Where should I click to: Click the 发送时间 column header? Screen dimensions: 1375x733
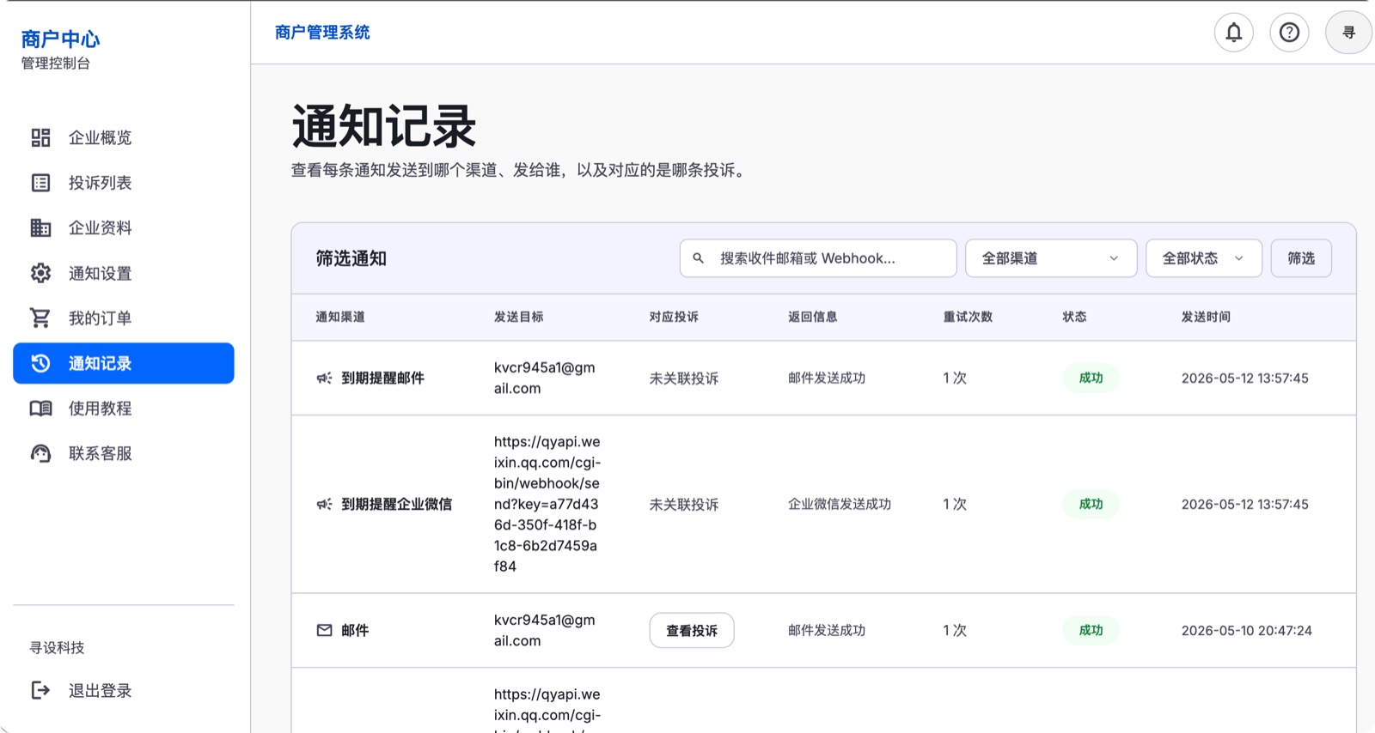coord(1206,317)
